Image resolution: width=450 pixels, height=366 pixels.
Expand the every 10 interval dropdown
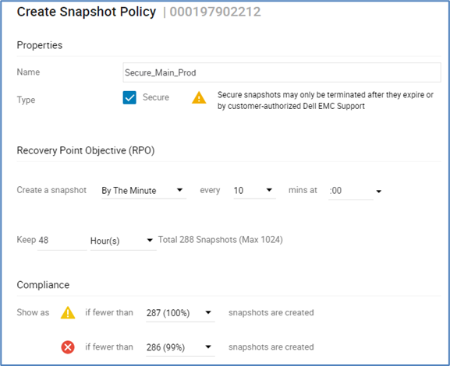coord(254,191)
